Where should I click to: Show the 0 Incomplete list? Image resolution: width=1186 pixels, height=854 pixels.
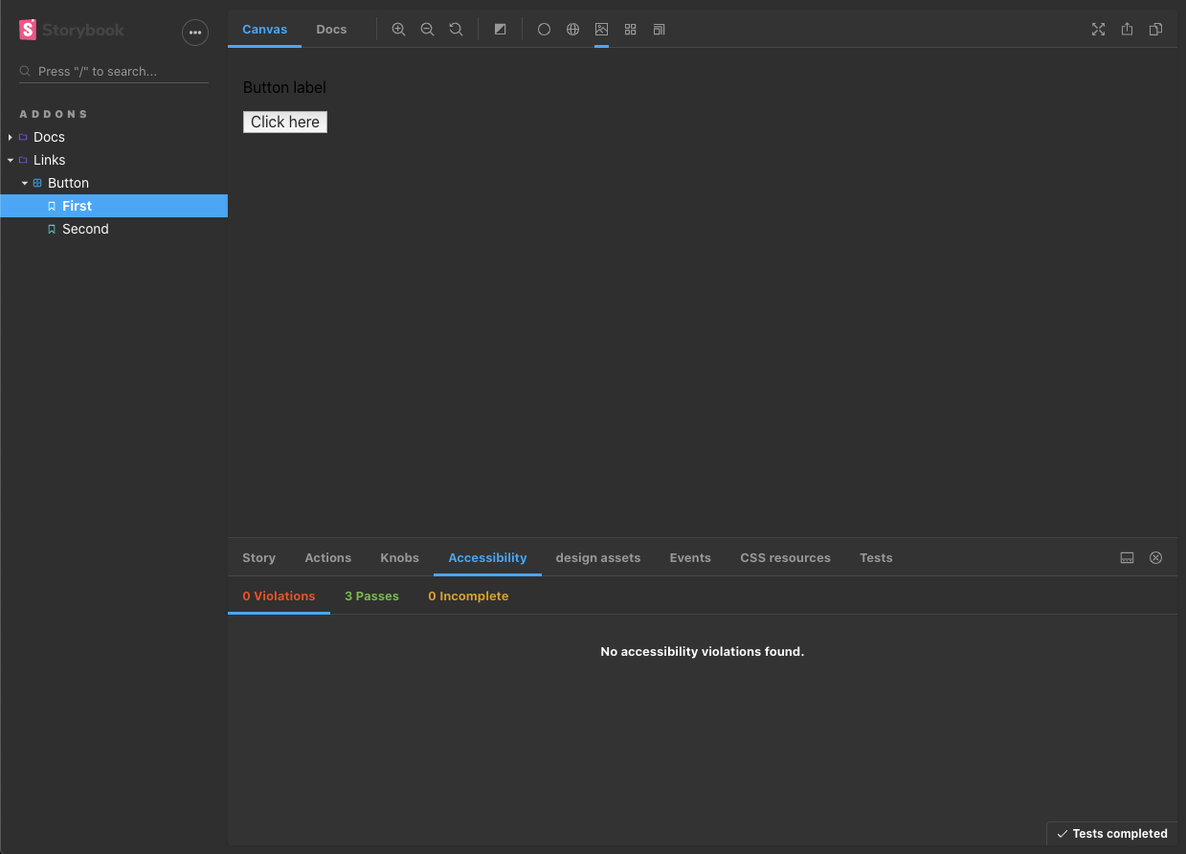pyautogui.click(x=468, y=596)
